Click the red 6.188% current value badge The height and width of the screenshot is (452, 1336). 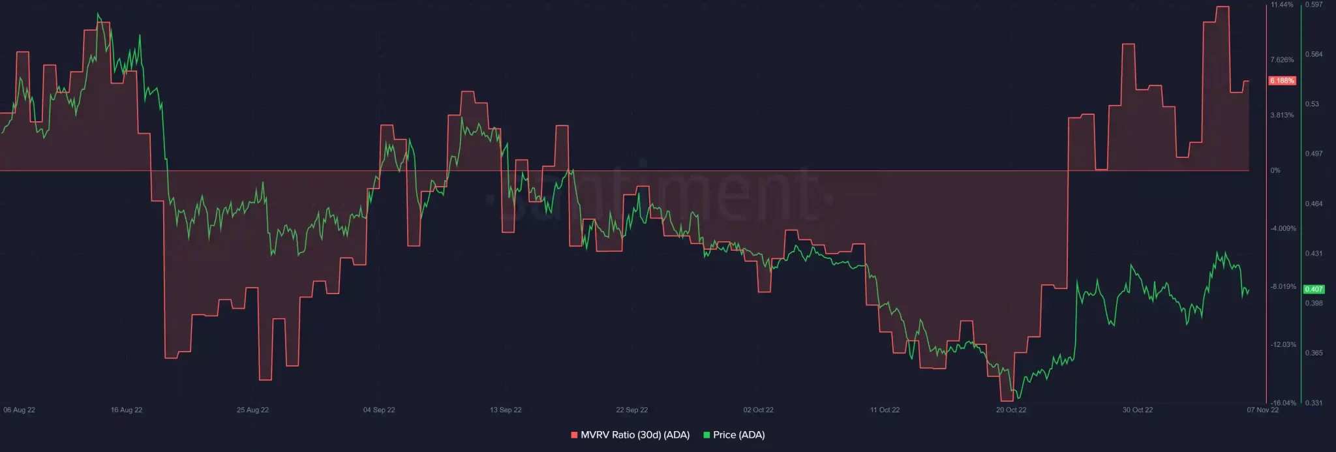pyautogui.click(x=1282, y=81)
